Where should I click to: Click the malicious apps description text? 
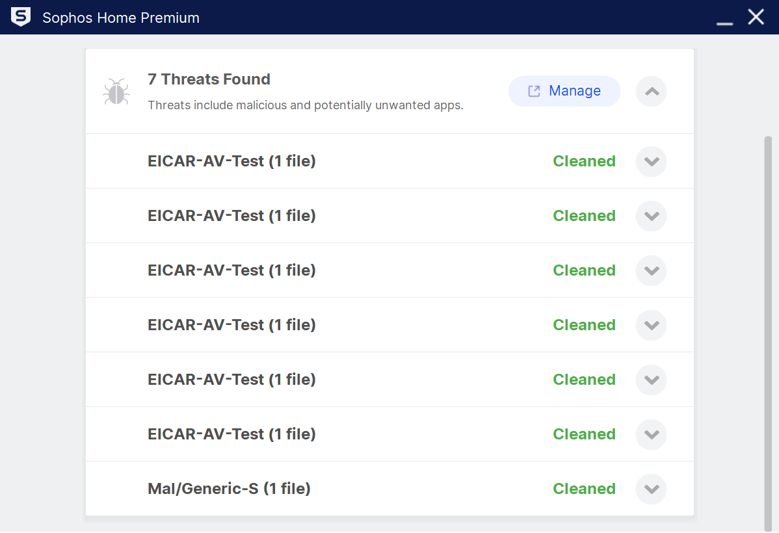pyautogui.click(x=304, y=105)
